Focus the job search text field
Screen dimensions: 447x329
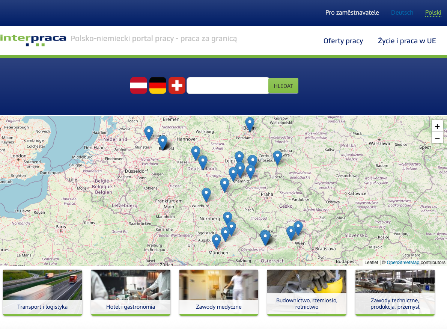(227, 86)
